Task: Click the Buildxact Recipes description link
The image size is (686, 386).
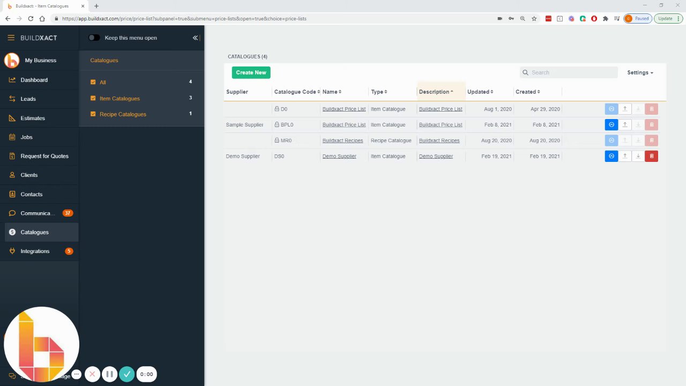Action: [439, 140]
